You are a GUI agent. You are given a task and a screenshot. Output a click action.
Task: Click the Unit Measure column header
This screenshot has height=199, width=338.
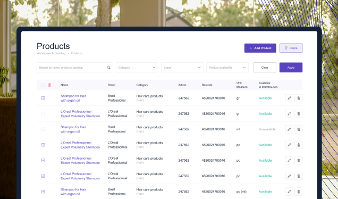[x=242, y=85]
